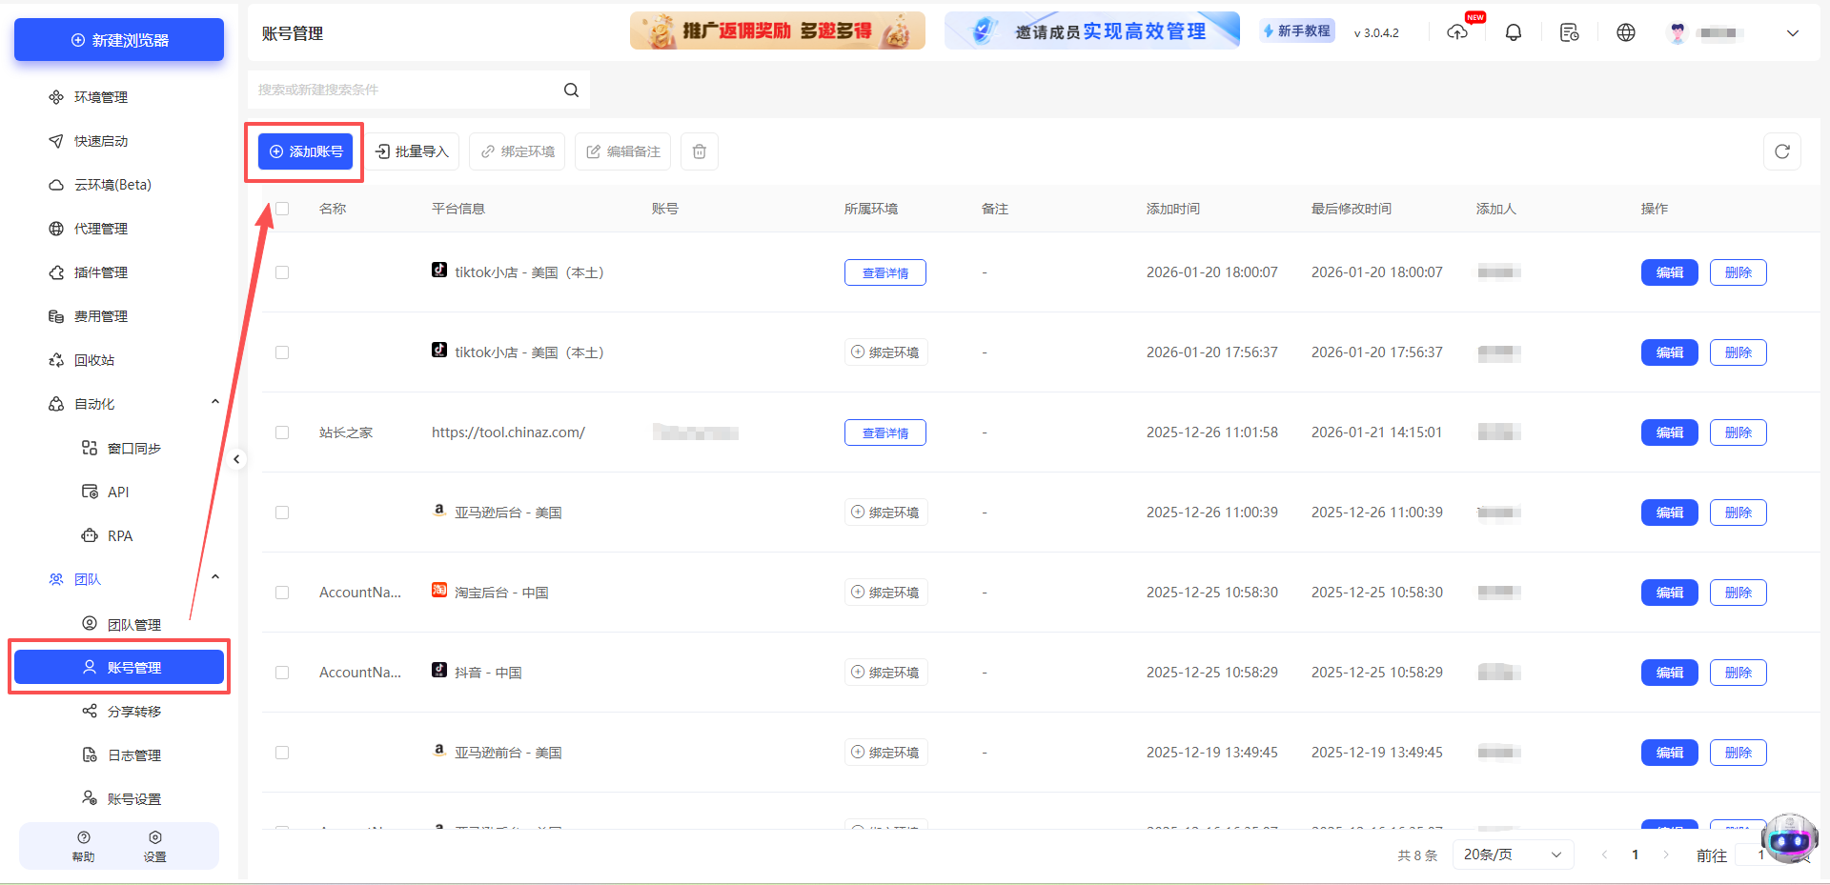This screenshot has width=1830, height=885.
Task: Collapse the 自动化 sidebar group
Action: [214, 400]
